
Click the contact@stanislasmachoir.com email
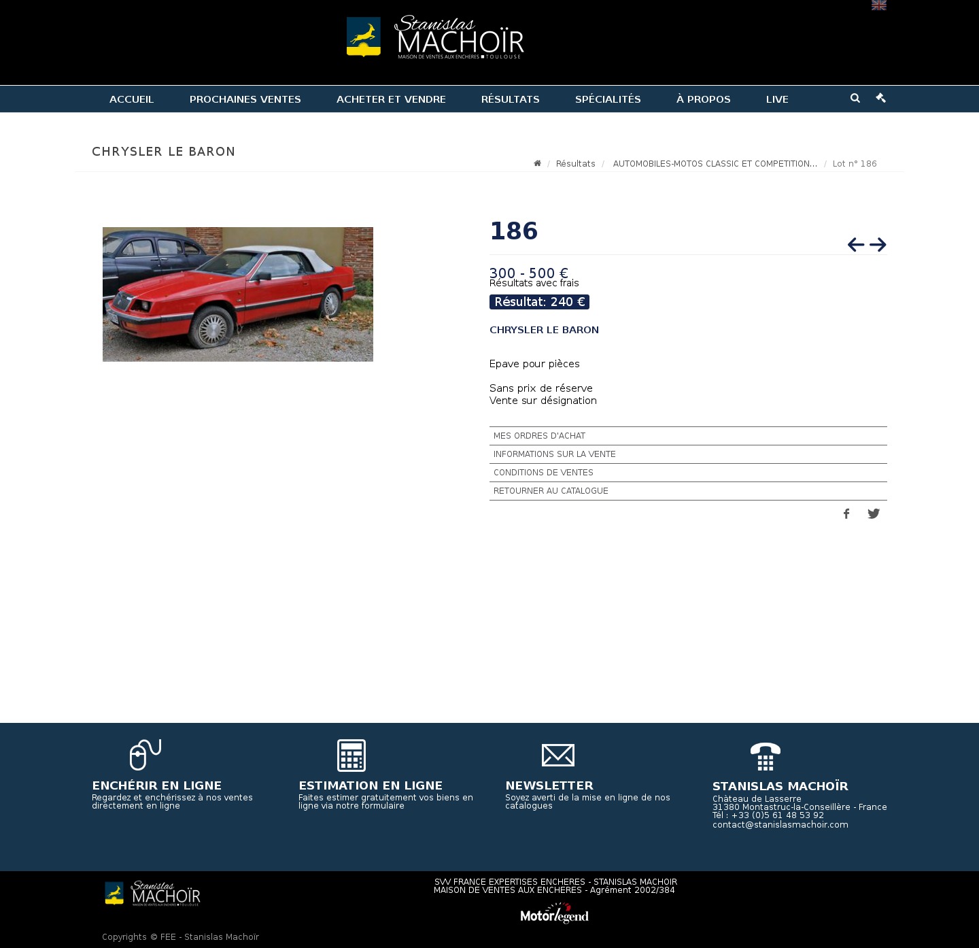[x=780, y=825]
